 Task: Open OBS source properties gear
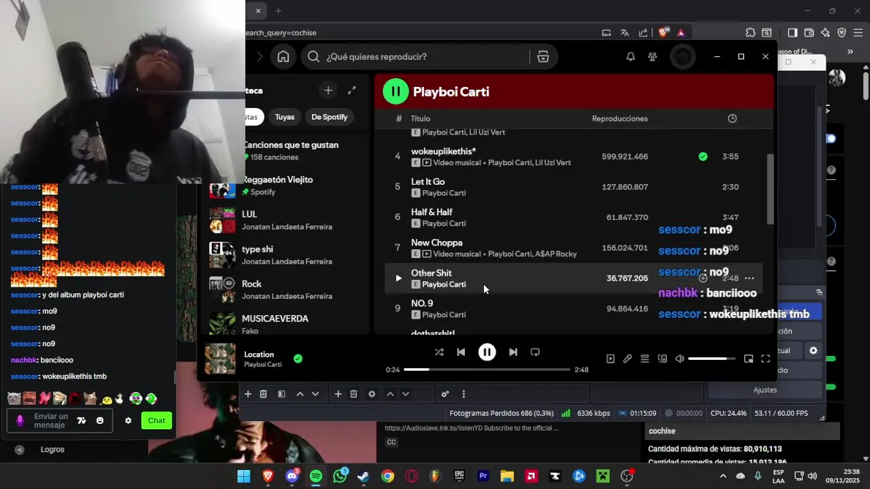(372, 394)
